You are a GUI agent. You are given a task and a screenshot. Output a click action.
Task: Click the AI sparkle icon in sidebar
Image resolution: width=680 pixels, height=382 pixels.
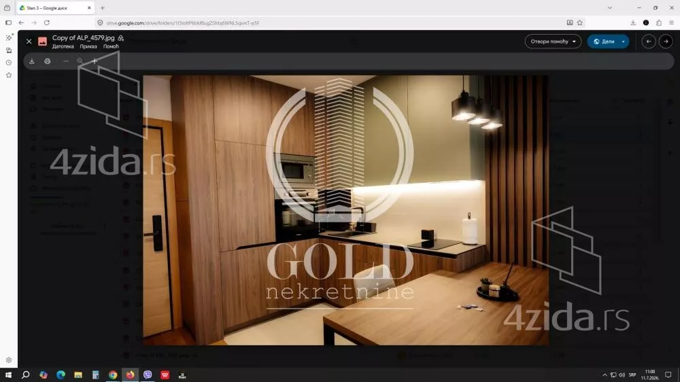(9, 37)
